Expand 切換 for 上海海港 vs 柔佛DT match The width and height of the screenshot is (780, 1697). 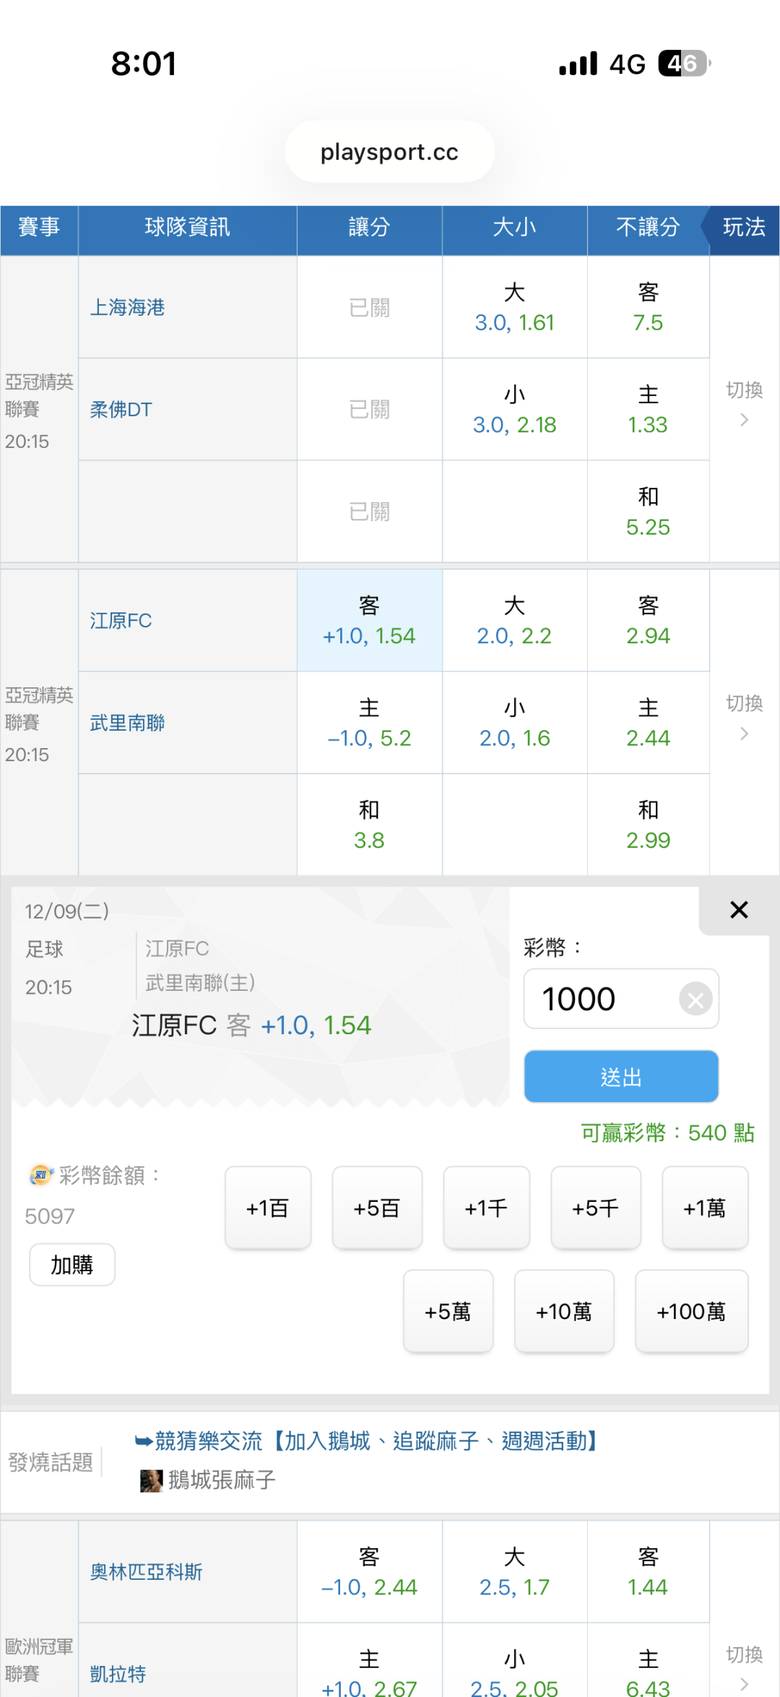[744, 405]
